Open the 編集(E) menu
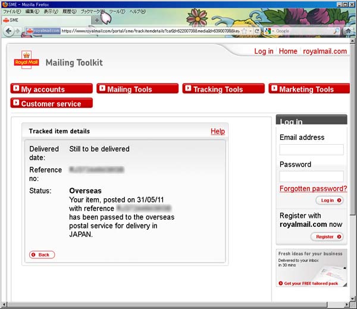 coord(32,11)
